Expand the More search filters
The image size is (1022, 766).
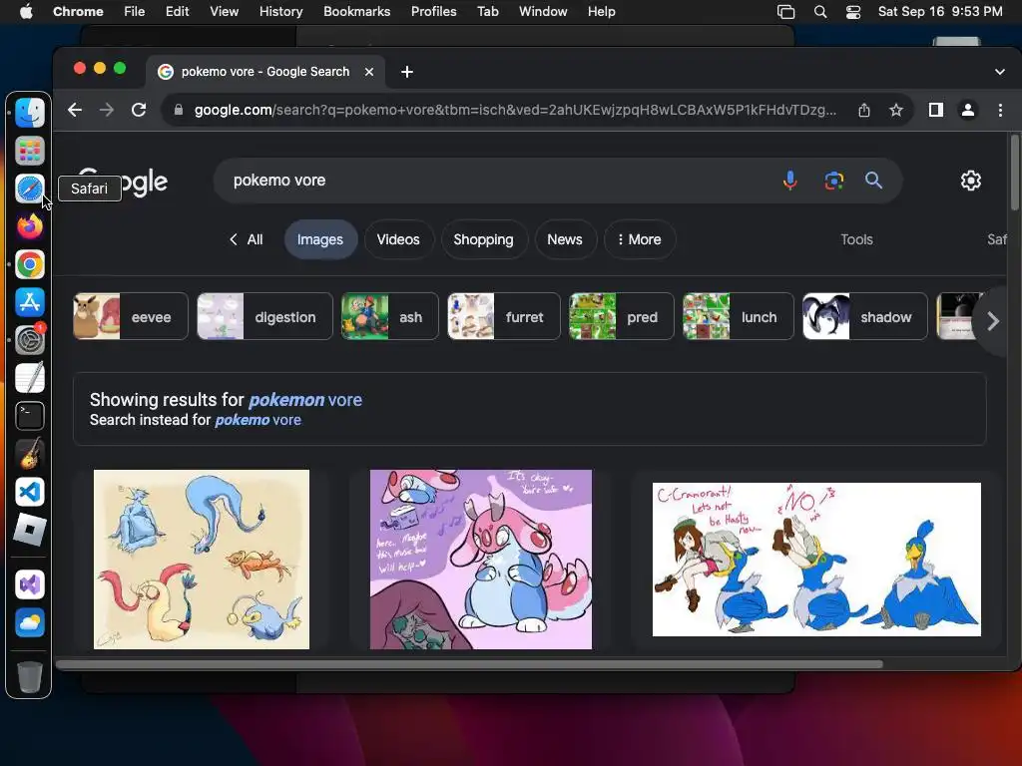pyautogui.click(x=640, y=239)
